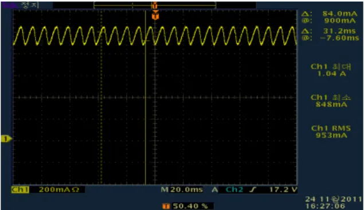Viewport: 364px width, 210px height.
Task: Click the yellow waveform trace
Action: [x=155, y=36]
